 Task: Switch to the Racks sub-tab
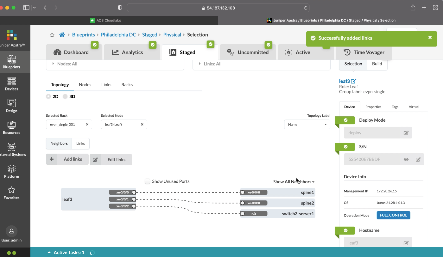(127, 85)
